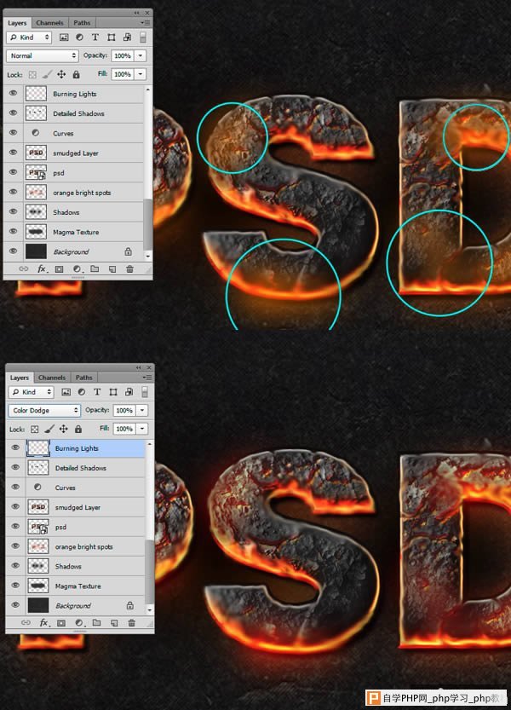The image size is (511, 710).
Task: Open Opacity slider arrow in the Normal-mode panel
Action: pos(141,55)
